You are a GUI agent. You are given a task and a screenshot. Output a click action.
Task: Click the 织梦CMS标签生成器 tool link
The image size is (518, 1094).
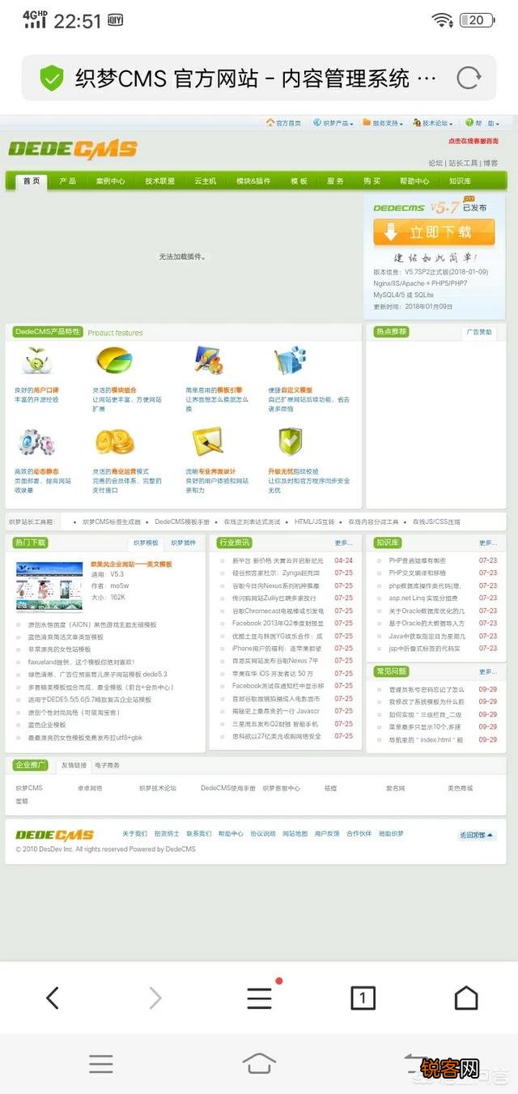click(x=112, y=521)
